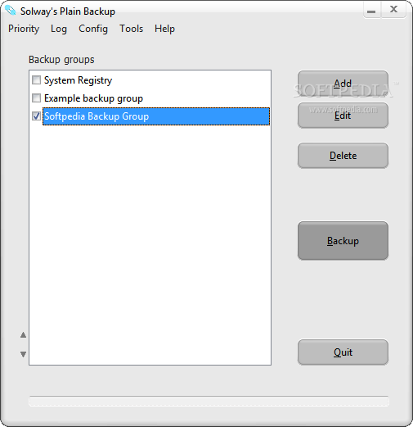The height and width of the screenshot is (427, 413).
Task: Uncheck the Softpedia Backup Group checkbox
Action: tap(36, 116)
